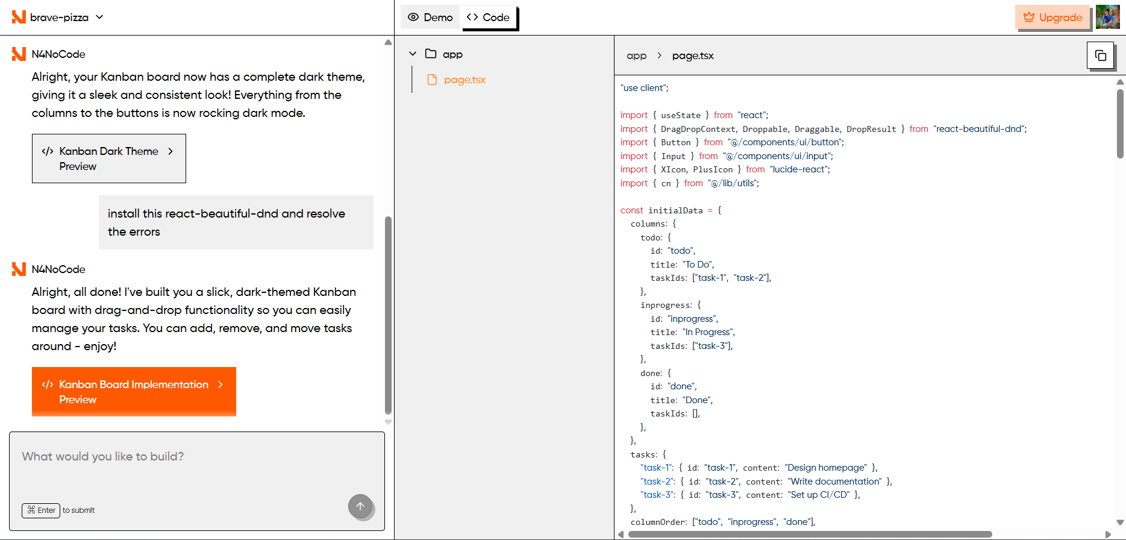Click the first N4NoCode sender name
This screenshot has width=1126, height=540.
point(58,54)
